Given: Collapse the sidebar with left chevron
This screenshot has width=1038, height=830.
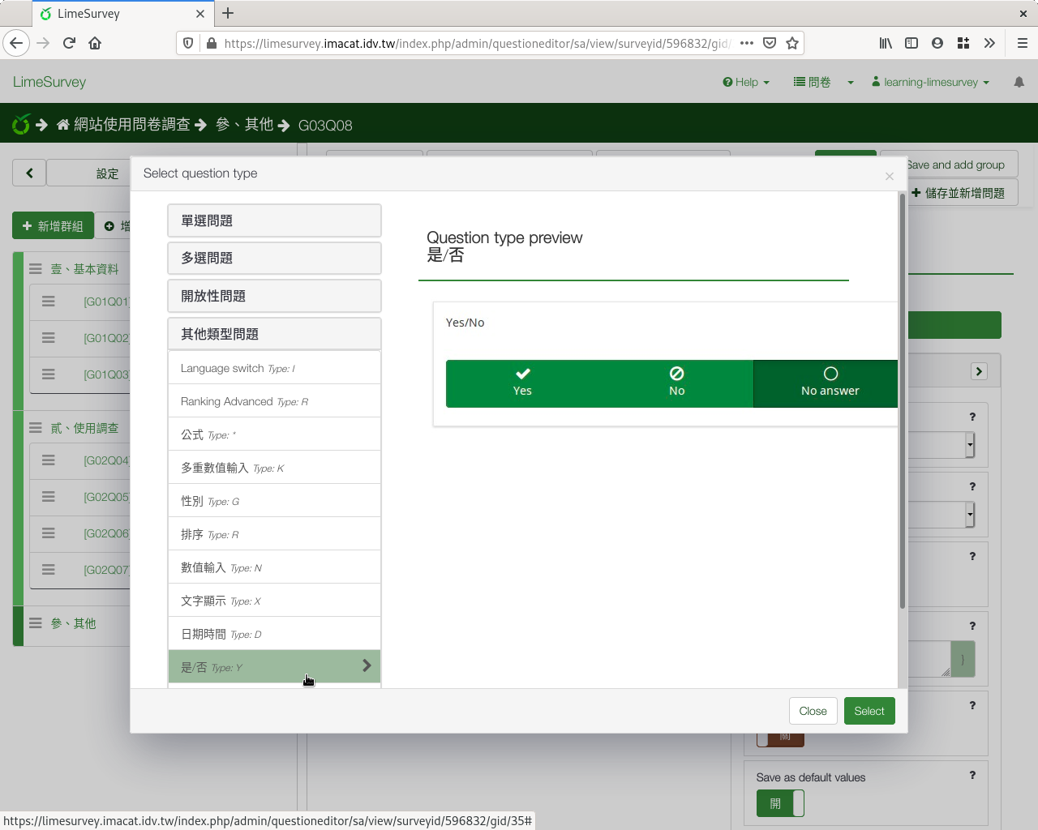Looking at the screenshot, I should coord(29,173).
